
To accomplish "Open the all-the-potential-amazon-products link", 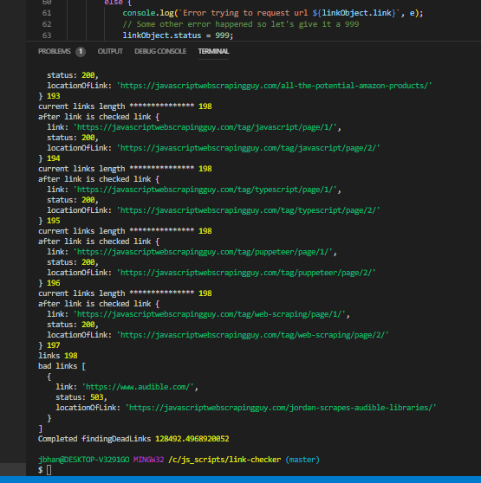I will point(274,86).
